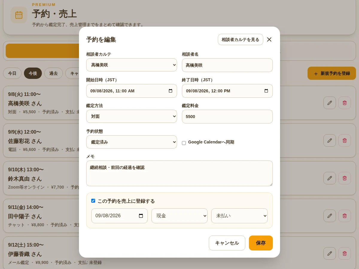The width and height of the screenshot is (359, 269).
Task: Open 相談者カルテ dropdown showing 高橋美咲
Action: 132,65
